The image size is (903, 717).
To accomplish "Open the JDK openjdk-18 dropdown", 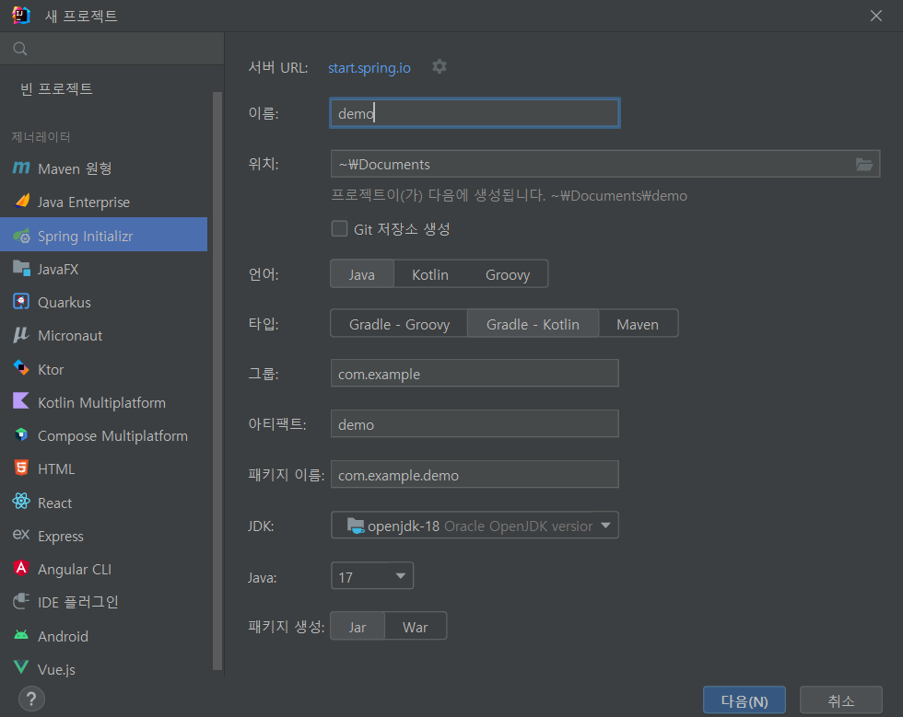I will pyautogui.click(x=475, y=526).
